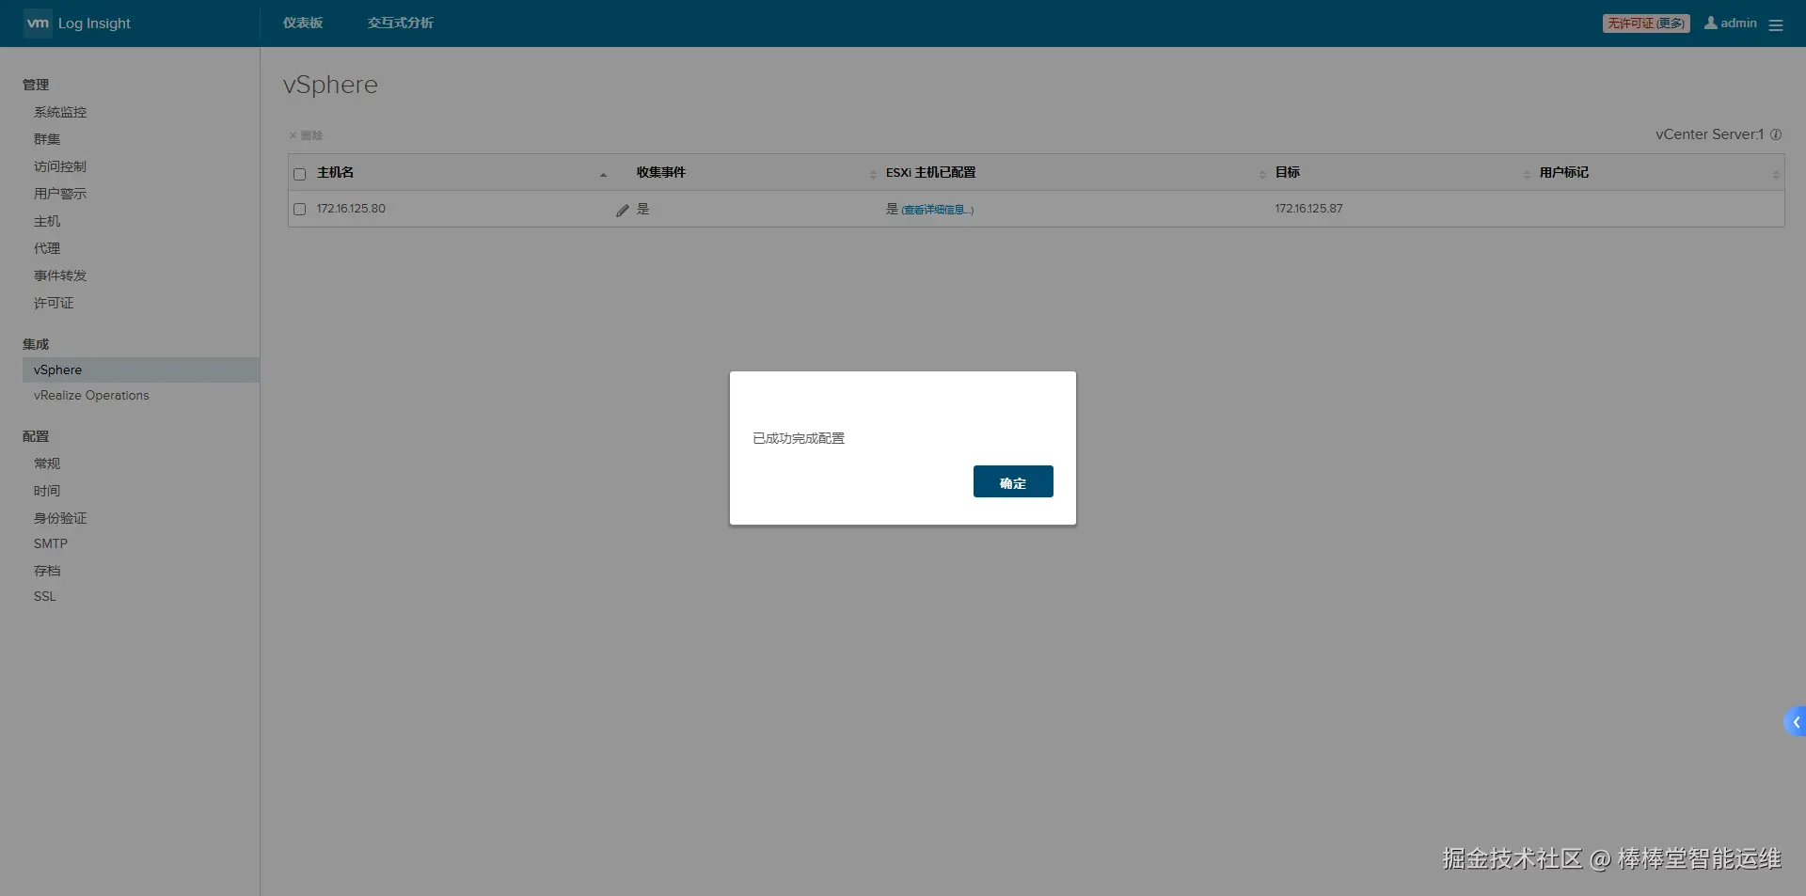Viewport: 1806px width, 896px height.
Task: Click the 无许可证 (更多) badge
Action: 1646,24
